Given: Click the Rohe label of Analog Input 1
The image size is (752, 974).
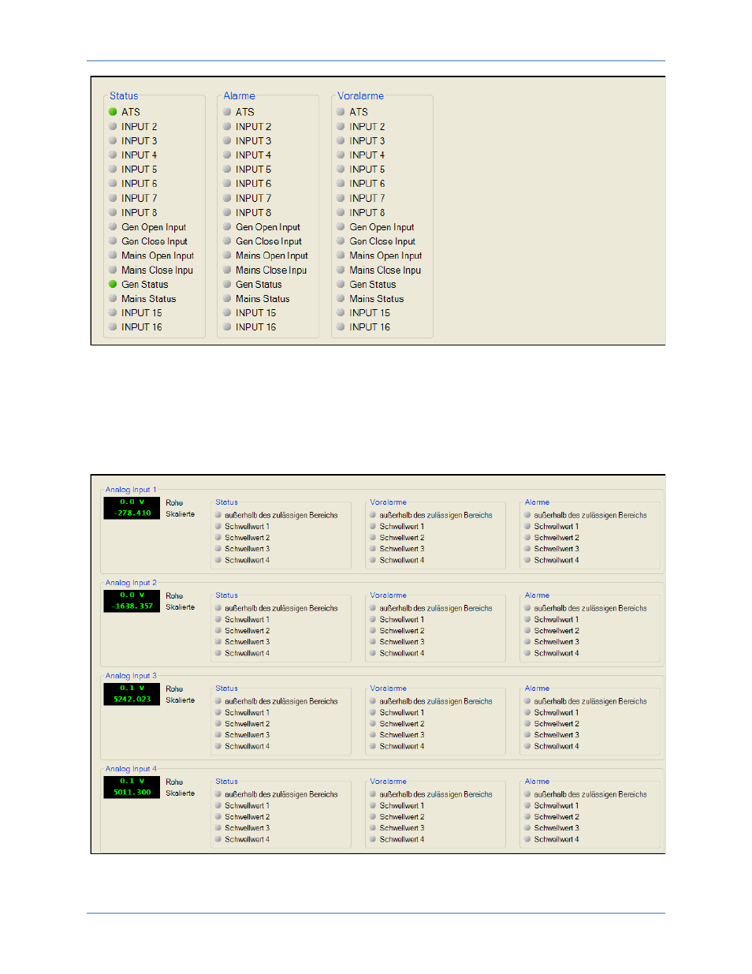Looking at the screenshot, I should coord(174,502).
